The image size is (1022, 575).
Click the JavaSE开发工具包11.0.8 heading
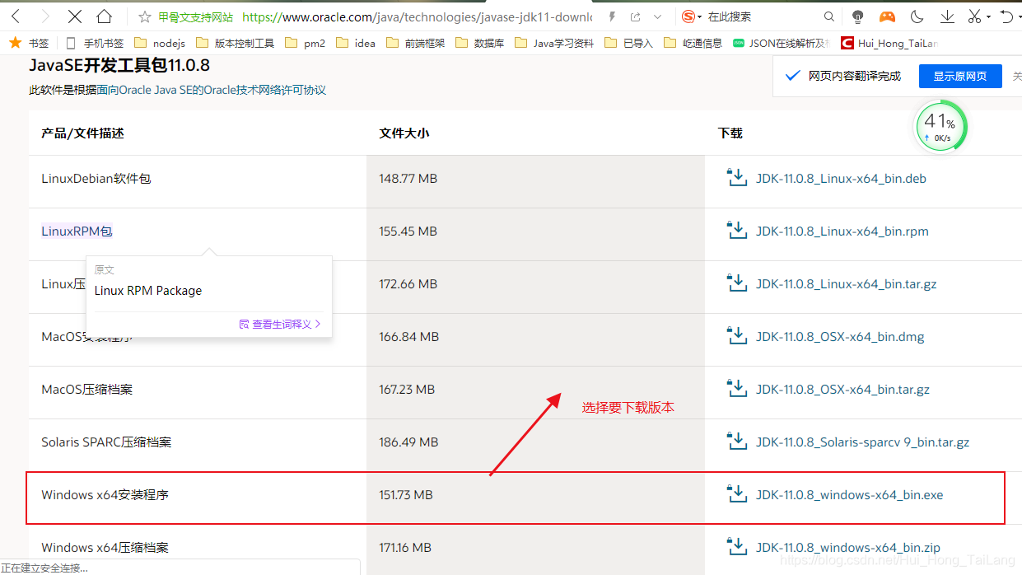[119, 65]
